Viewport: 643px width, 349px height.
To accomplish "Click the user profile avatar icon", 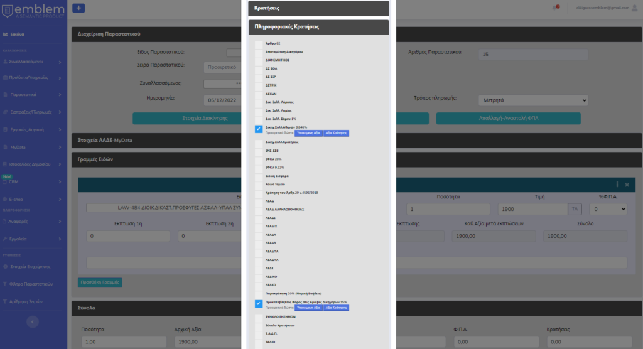I will pos(634,8).
